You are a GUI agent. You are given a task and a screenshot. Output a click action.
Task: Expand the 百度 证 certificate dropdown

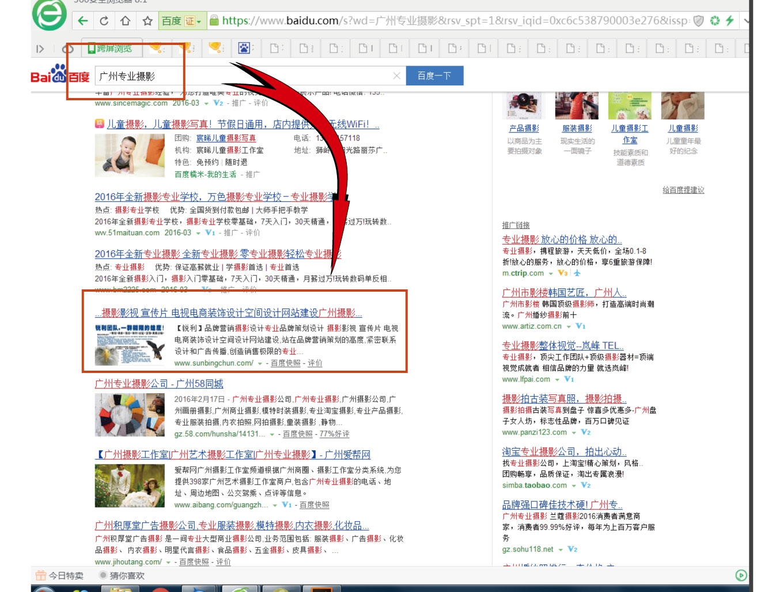[199, 21]
